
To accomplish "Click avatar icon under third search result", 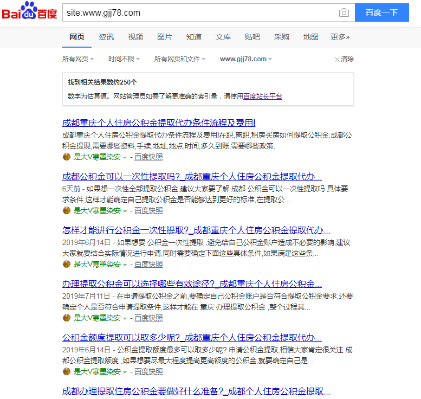I will [66, 264].
